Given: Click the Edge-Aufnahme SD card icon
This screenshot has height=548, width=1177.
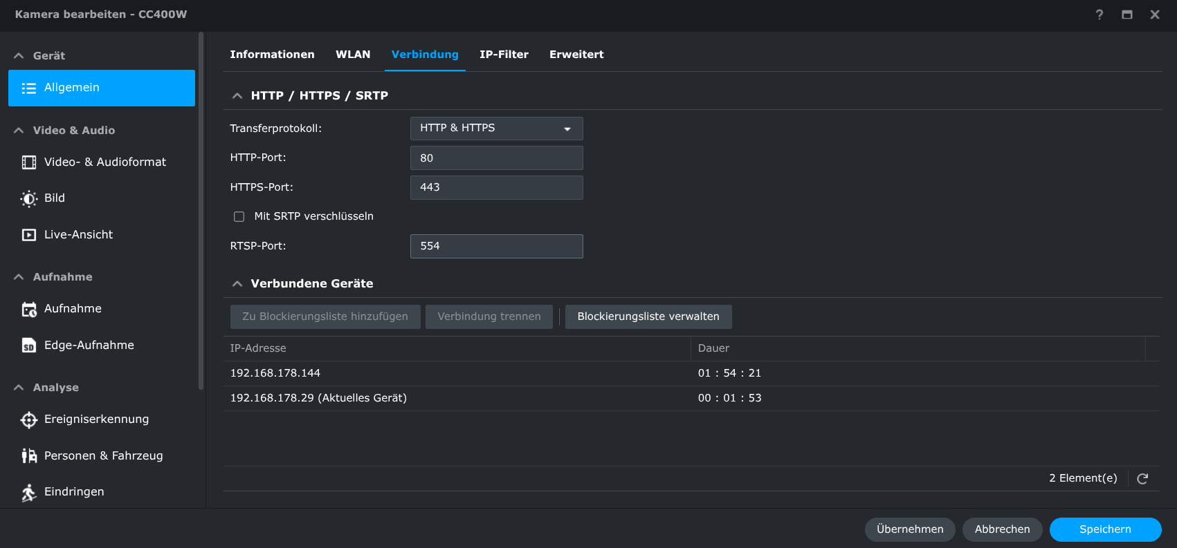Looking at the screenshot, I should pos(29,346).
